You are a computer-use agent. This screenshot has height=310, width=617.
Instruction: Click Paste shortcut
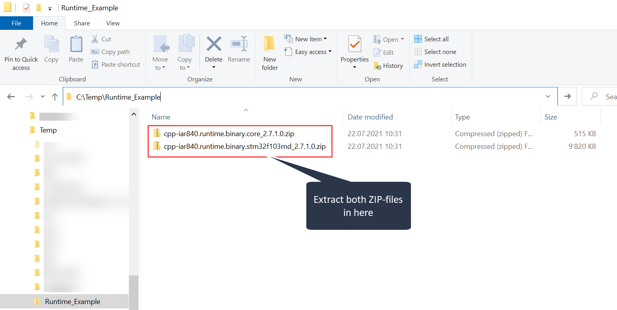coord(116,64)
